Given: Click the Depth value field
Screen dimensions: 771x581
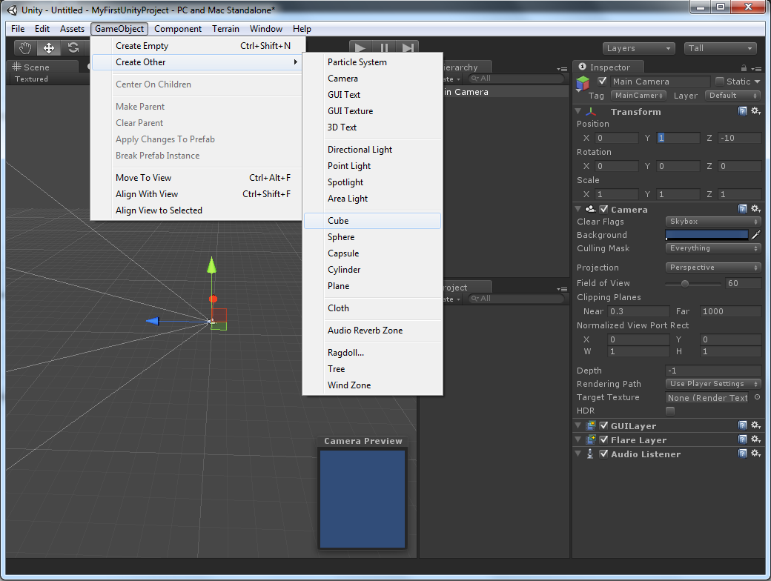Looking at the screenshot, I should [713, 370].
